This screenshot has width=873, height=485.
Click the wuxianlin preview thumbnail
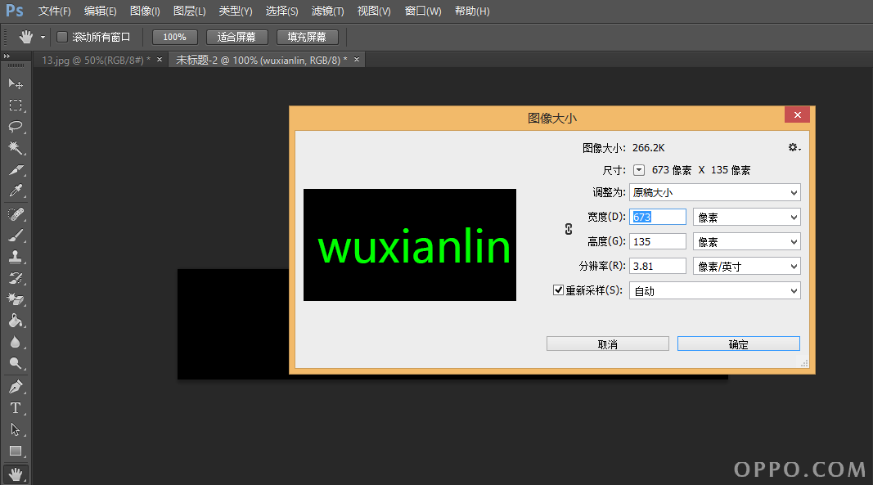click(x=410, y=245)
